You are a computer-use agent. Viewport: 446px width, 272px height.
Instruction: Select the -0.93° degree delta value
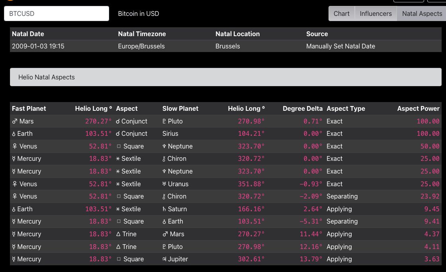pos(311,184)
